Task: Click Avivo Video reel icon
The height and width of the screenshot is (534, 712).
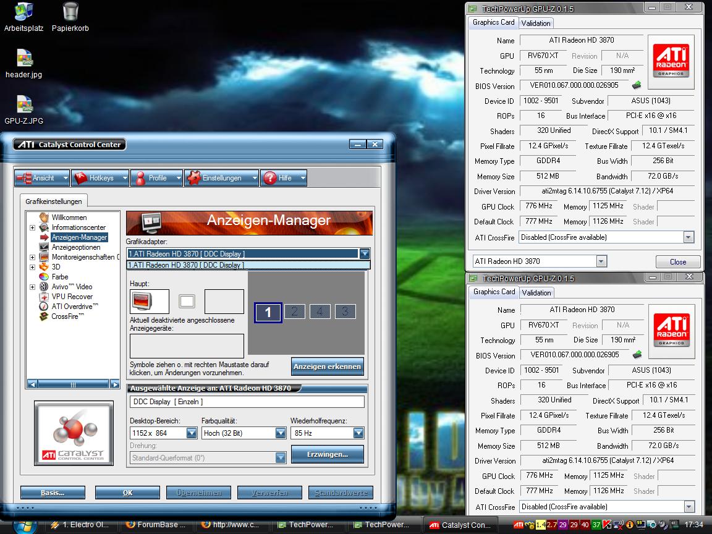Action: pyautogui.click(x=44, y=287)
